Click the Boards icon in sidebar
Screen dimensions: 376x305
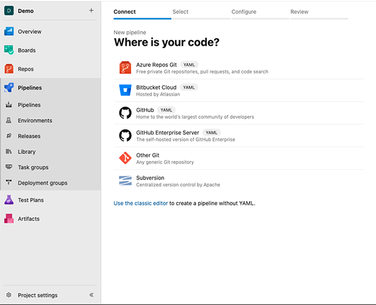coord(9,50)
